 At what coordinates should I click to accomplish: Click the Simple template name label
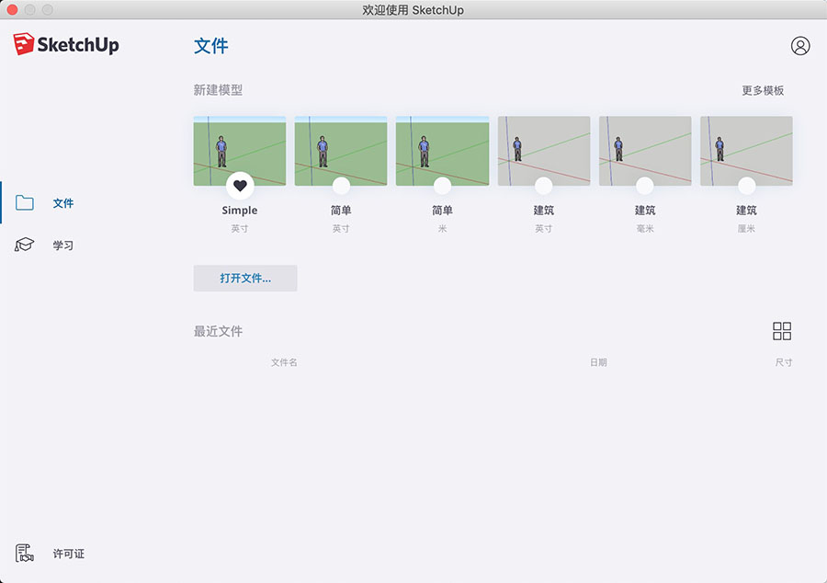240,210
